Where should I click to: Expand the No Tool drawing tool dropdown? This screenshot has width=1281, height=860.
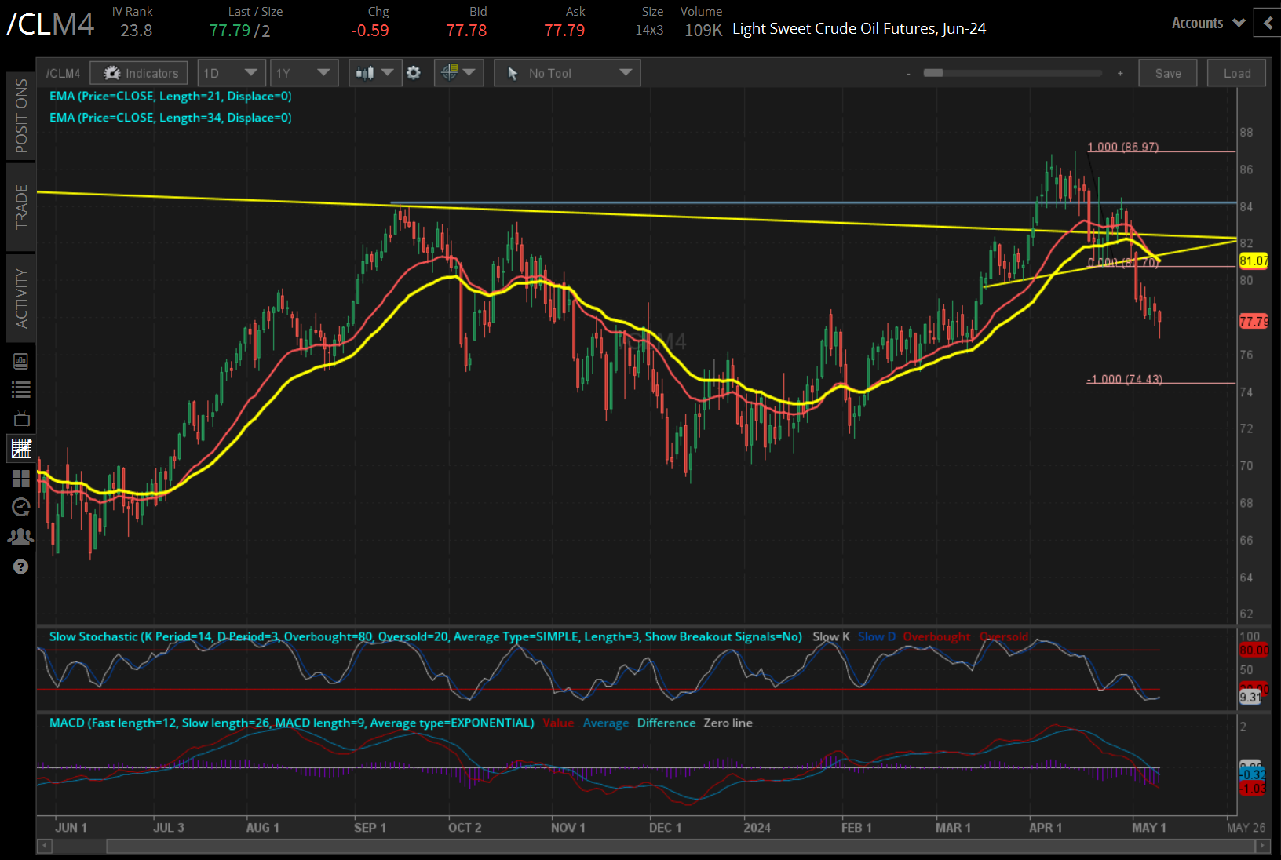(567, 72)
